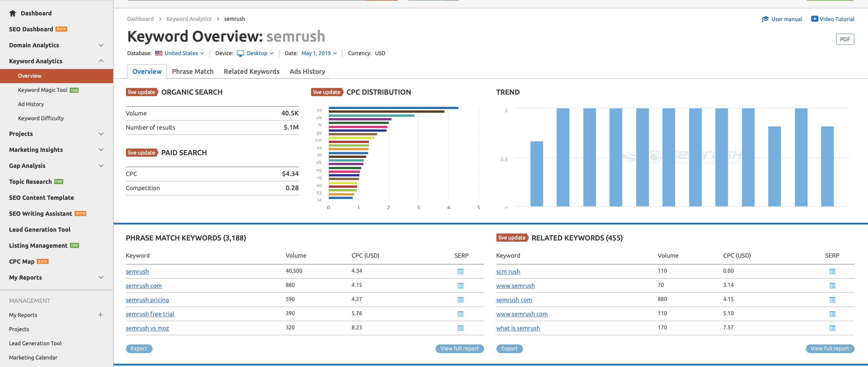Open Listing Management
This screenshot has height=367, width=868.
tap(38, 246)
